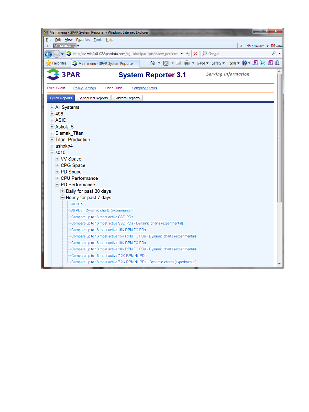
Task: Collapse the s010 tree node
Action: [52, 152]
